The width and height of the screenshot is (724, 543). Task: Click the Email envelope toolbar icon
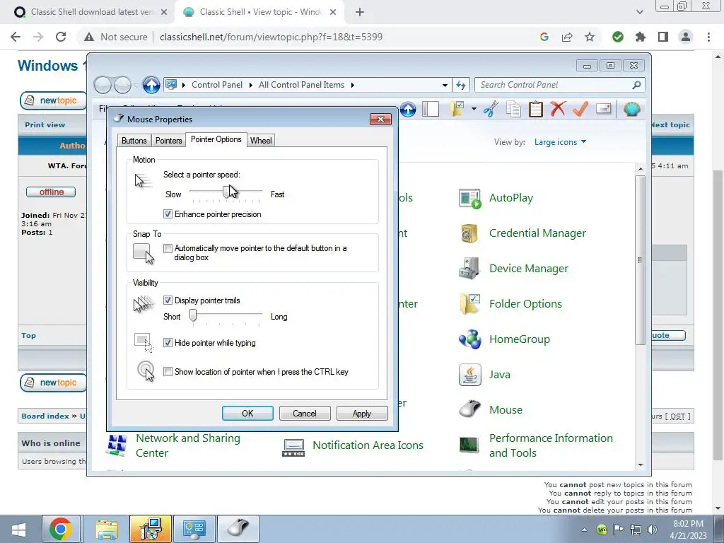604,109
